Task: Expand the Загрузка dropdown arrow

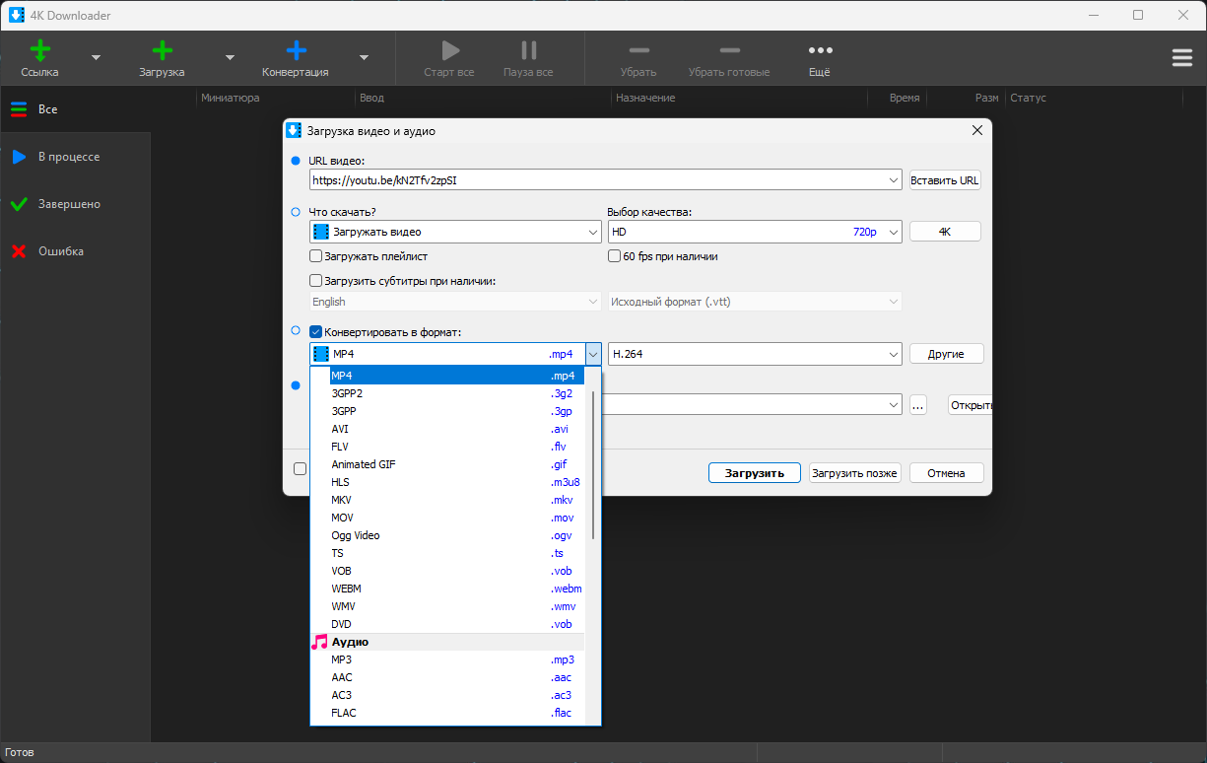Action: pyautogui.click(x=230, y=57)
